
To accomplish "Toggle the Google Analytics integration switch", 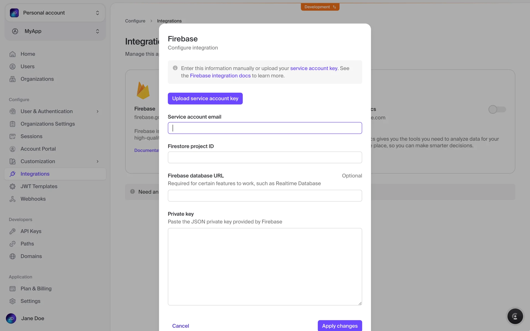I will pos(497,110).
